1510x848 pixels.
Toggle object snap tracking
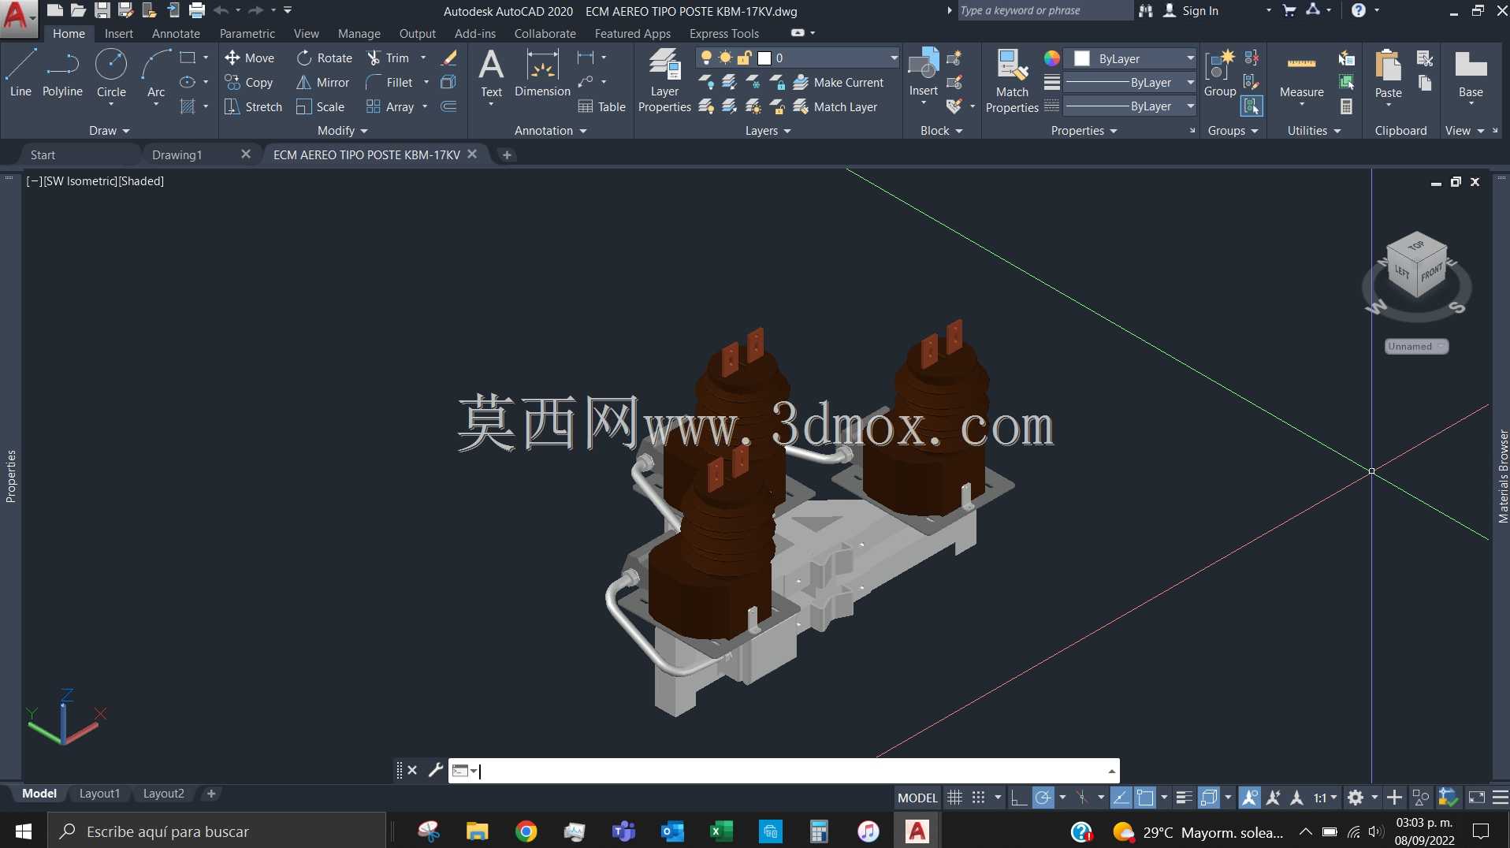point(1121,798)
